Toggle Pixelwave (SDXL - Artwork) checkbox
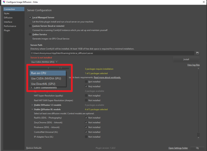207x151 pixels. point(86,127)
